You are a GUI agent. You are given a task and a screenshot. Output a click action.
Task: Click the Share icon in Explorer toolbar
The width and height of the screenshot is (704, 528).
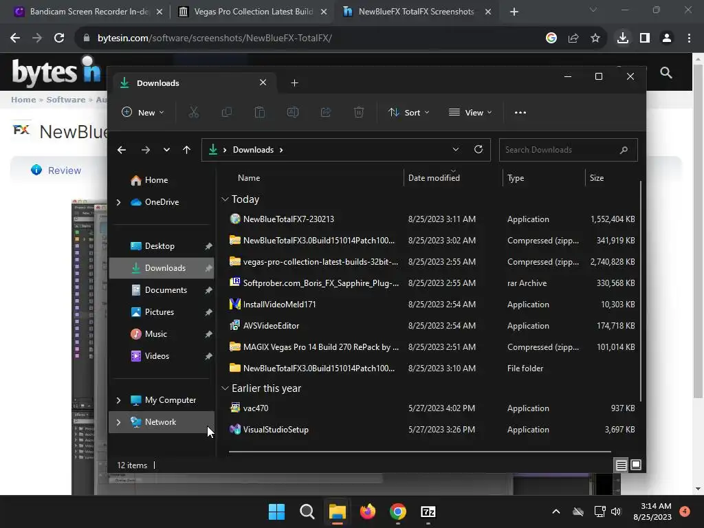tap(325, 112)
